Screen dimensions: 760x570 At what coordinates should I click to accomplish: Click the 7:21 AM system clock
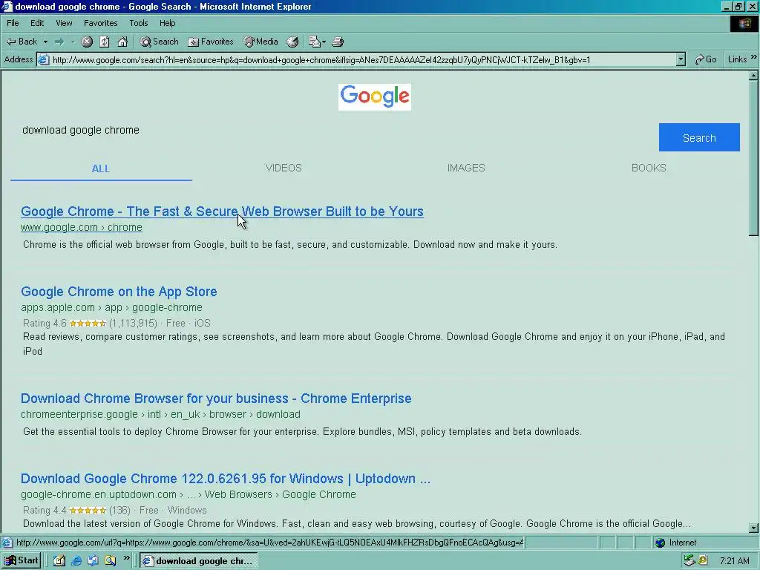734,561
